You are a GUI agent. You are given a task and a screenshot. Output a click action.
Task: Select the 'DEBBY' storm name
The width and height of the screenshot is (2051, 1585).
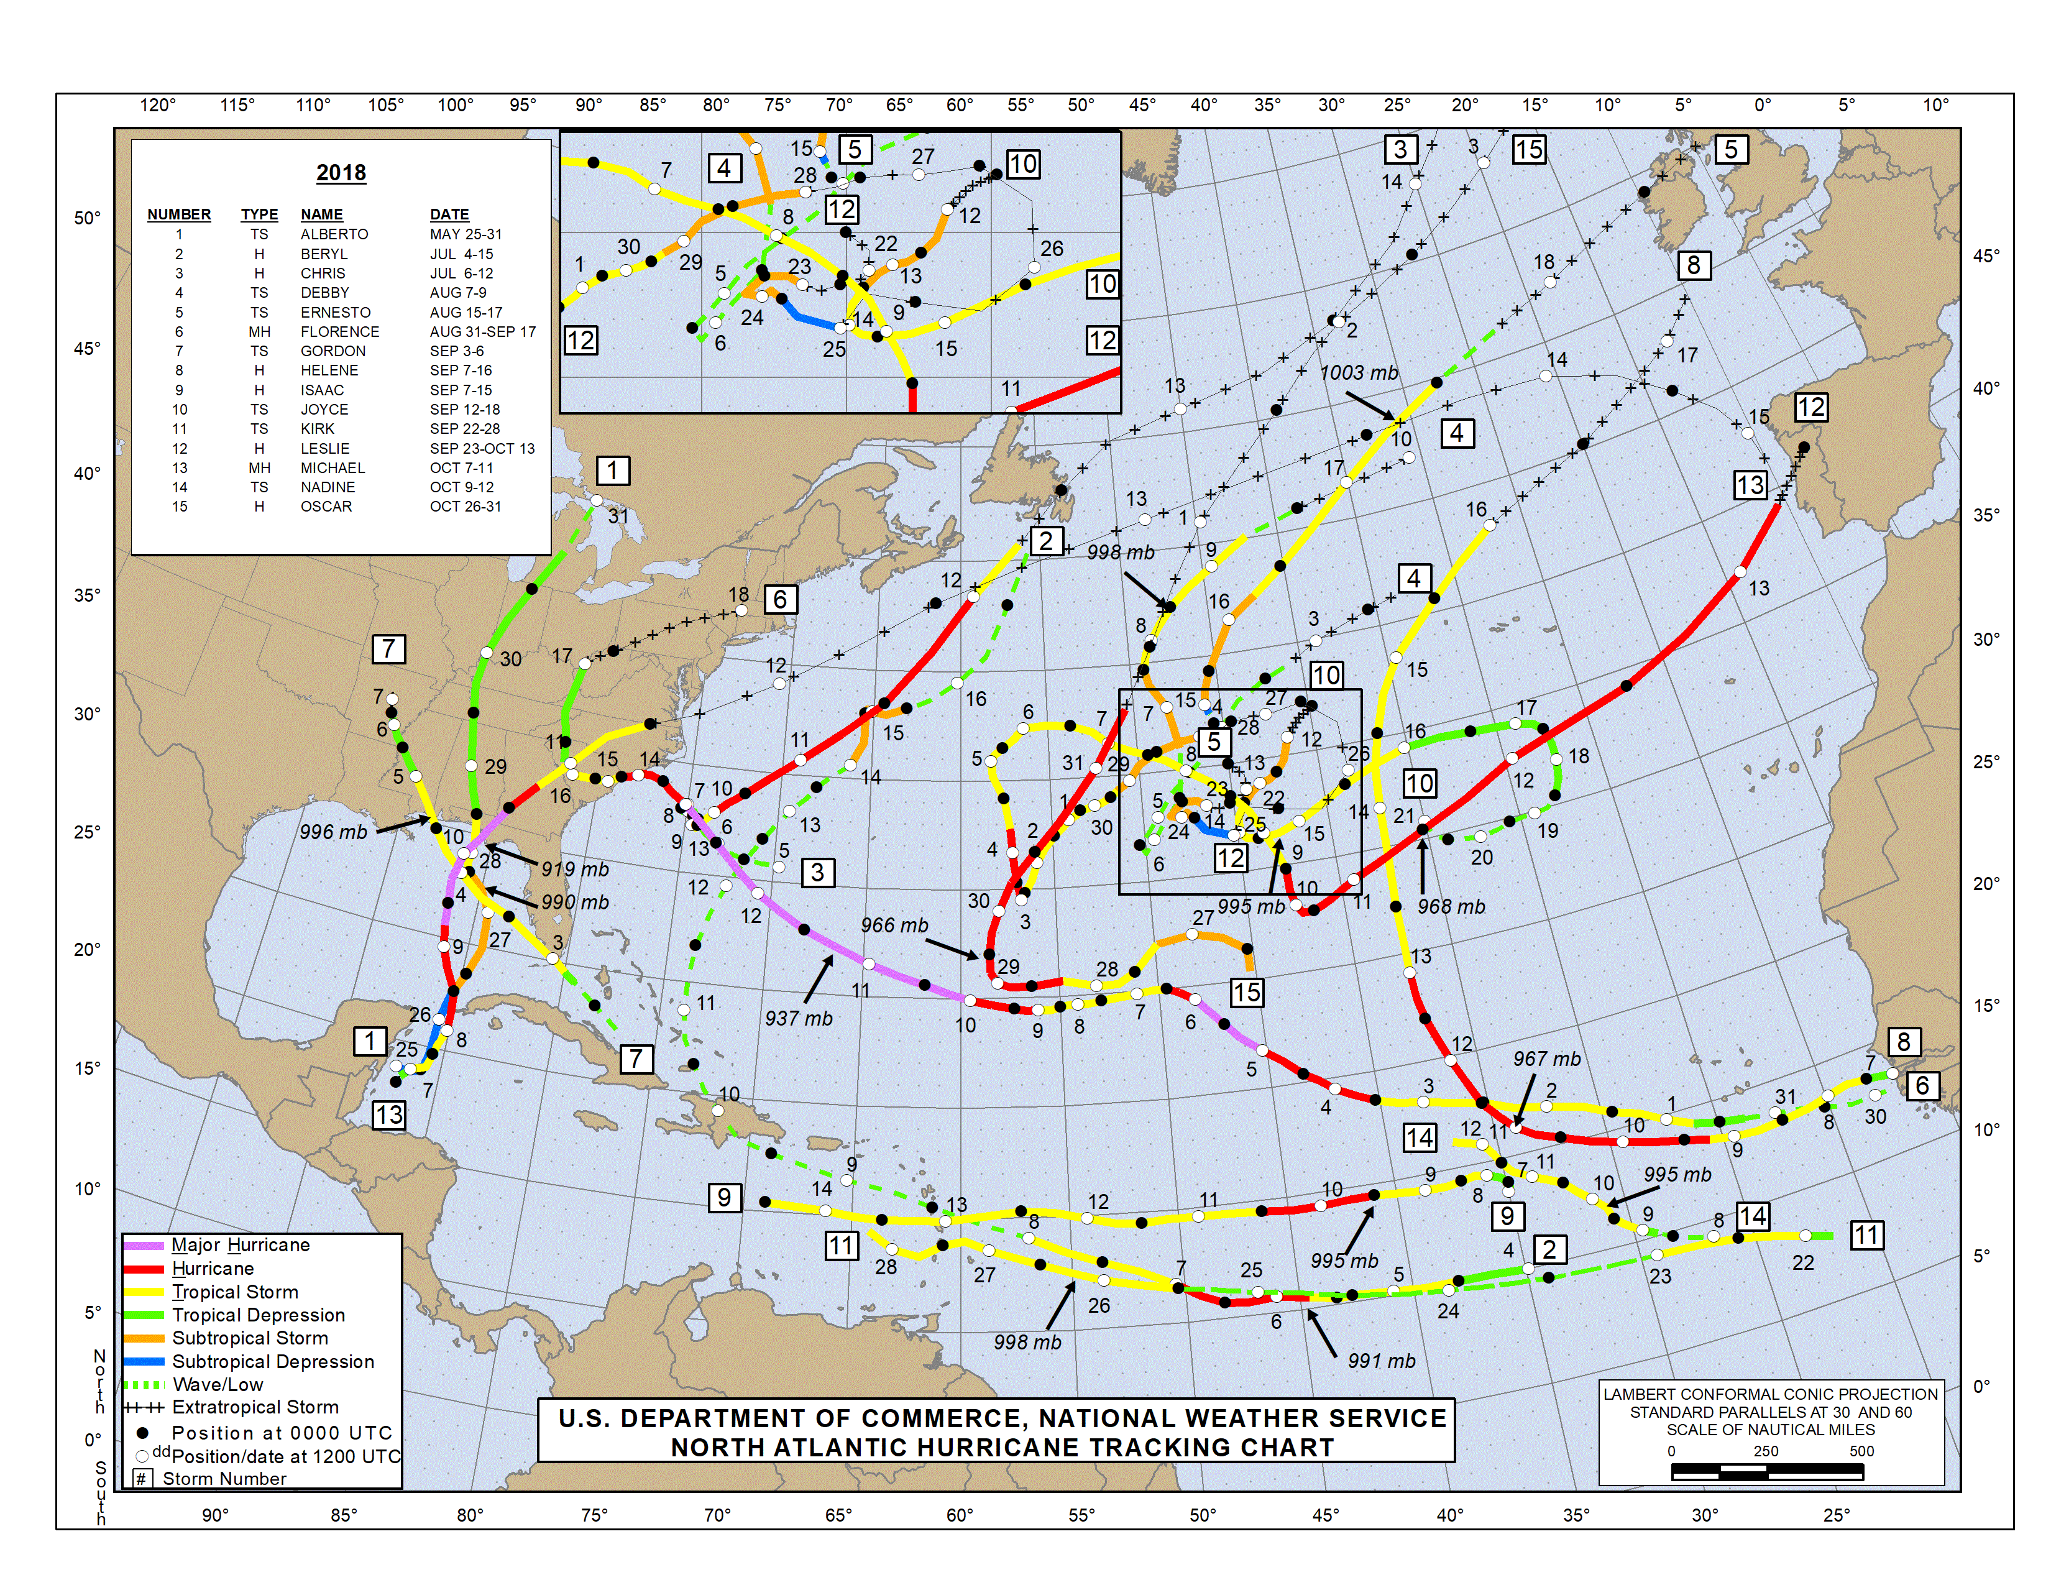point(325,293)
